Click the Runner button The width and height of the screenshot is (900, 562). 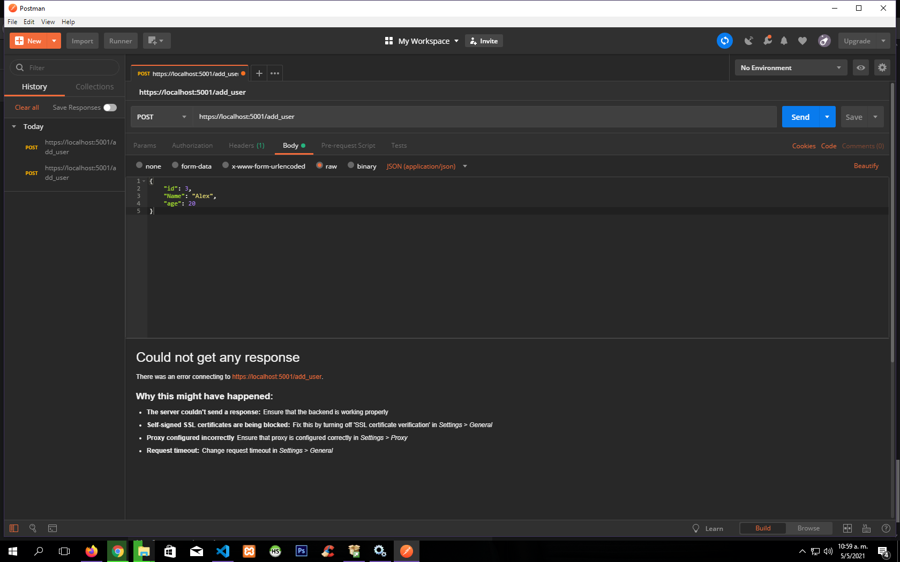[x=121, y=41]
